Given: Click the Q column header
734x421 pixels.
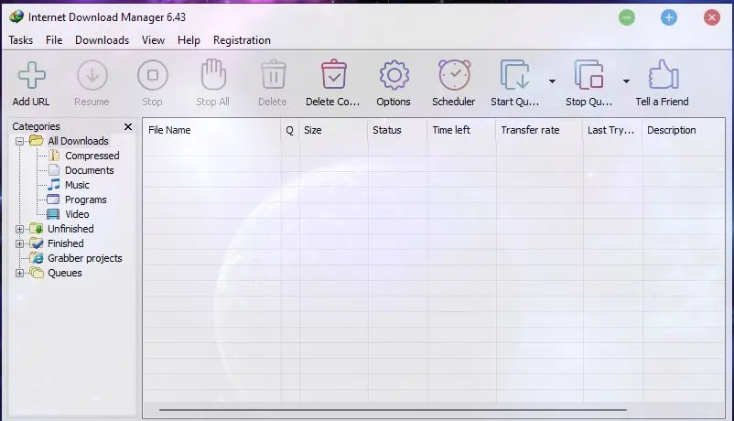Looking at the screenshot, I should coord(290,130).
